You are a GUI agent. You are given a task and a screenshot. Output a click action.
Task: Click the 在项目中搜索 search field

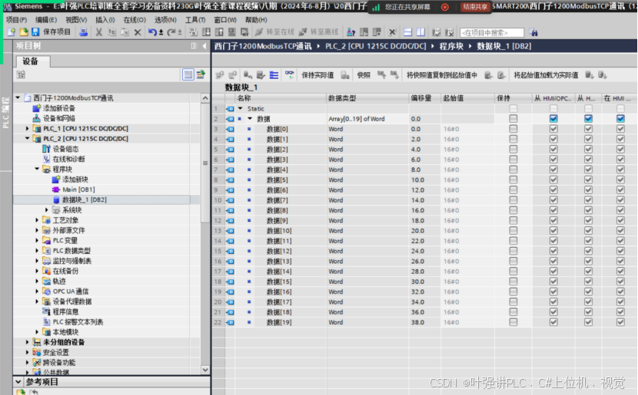(492, 32)
